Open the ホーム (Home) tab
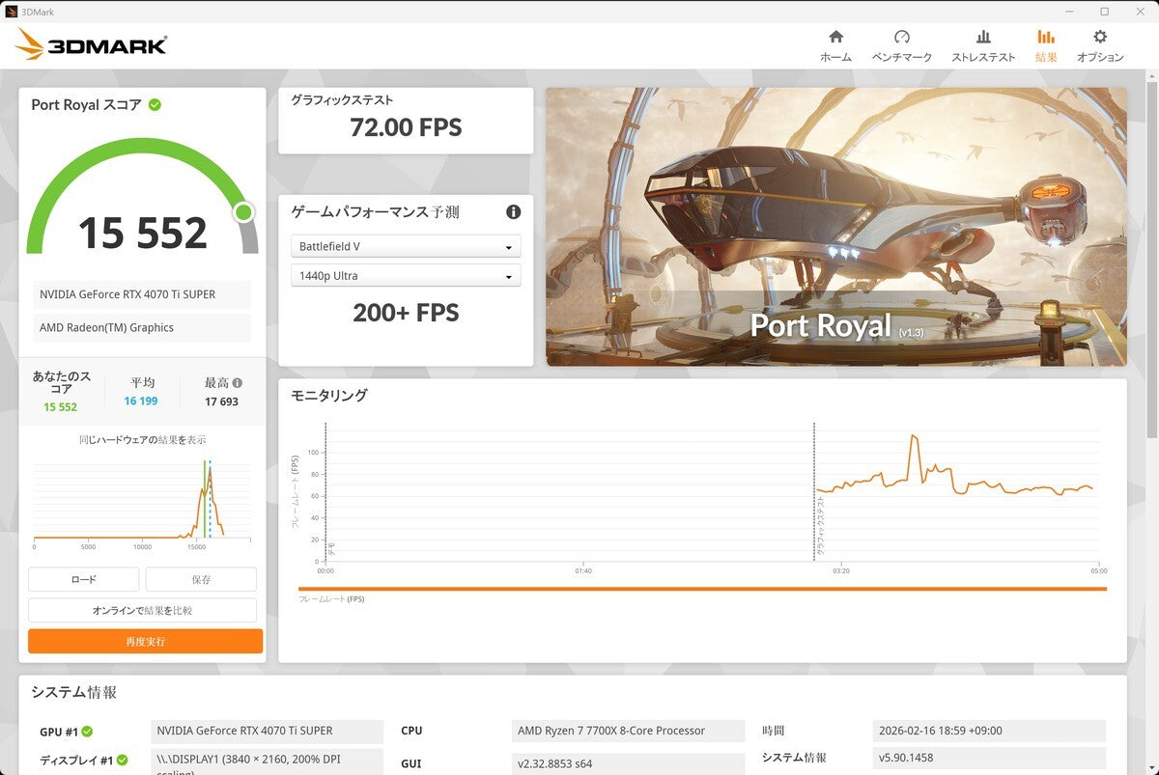This screenshot has height=775, width=1159. (x=835, y=45)
